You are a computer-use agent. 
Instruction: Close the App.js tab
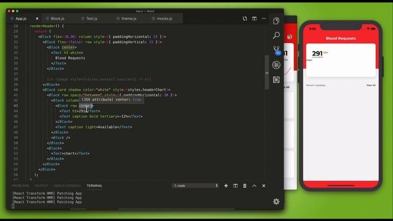tap(37, 18)
